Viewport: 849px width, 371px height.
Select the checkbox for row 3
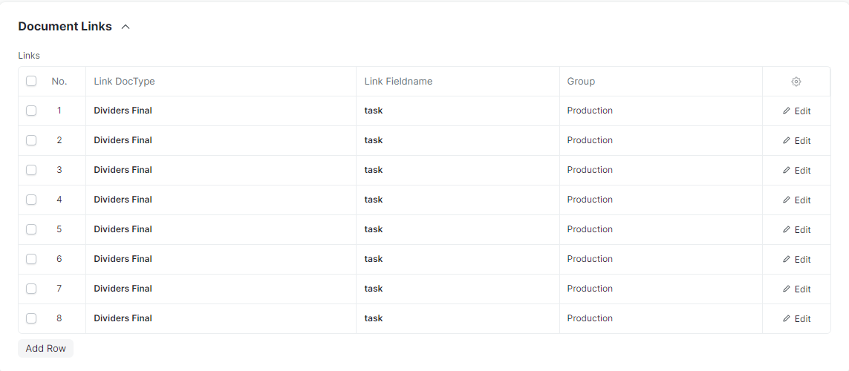(31, 170)
